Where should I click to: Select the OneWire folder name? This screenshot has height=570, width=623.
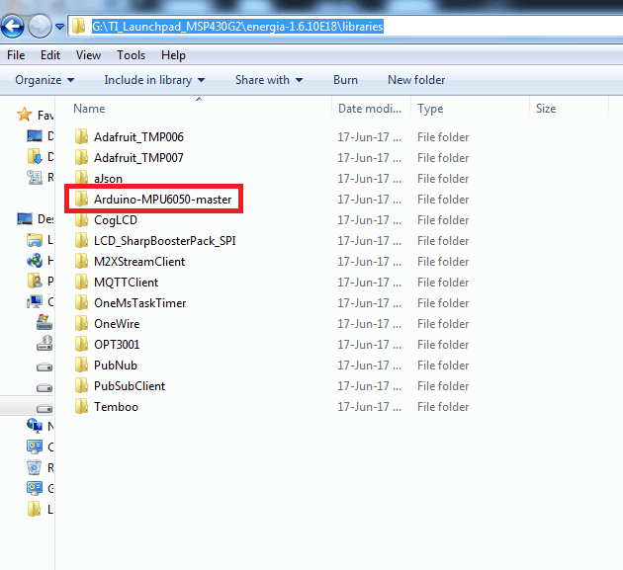(x=117, y=324)
